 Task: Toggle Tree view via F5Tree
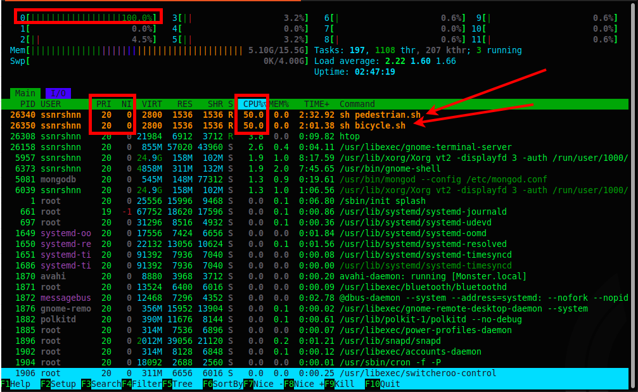pos(179,384)
